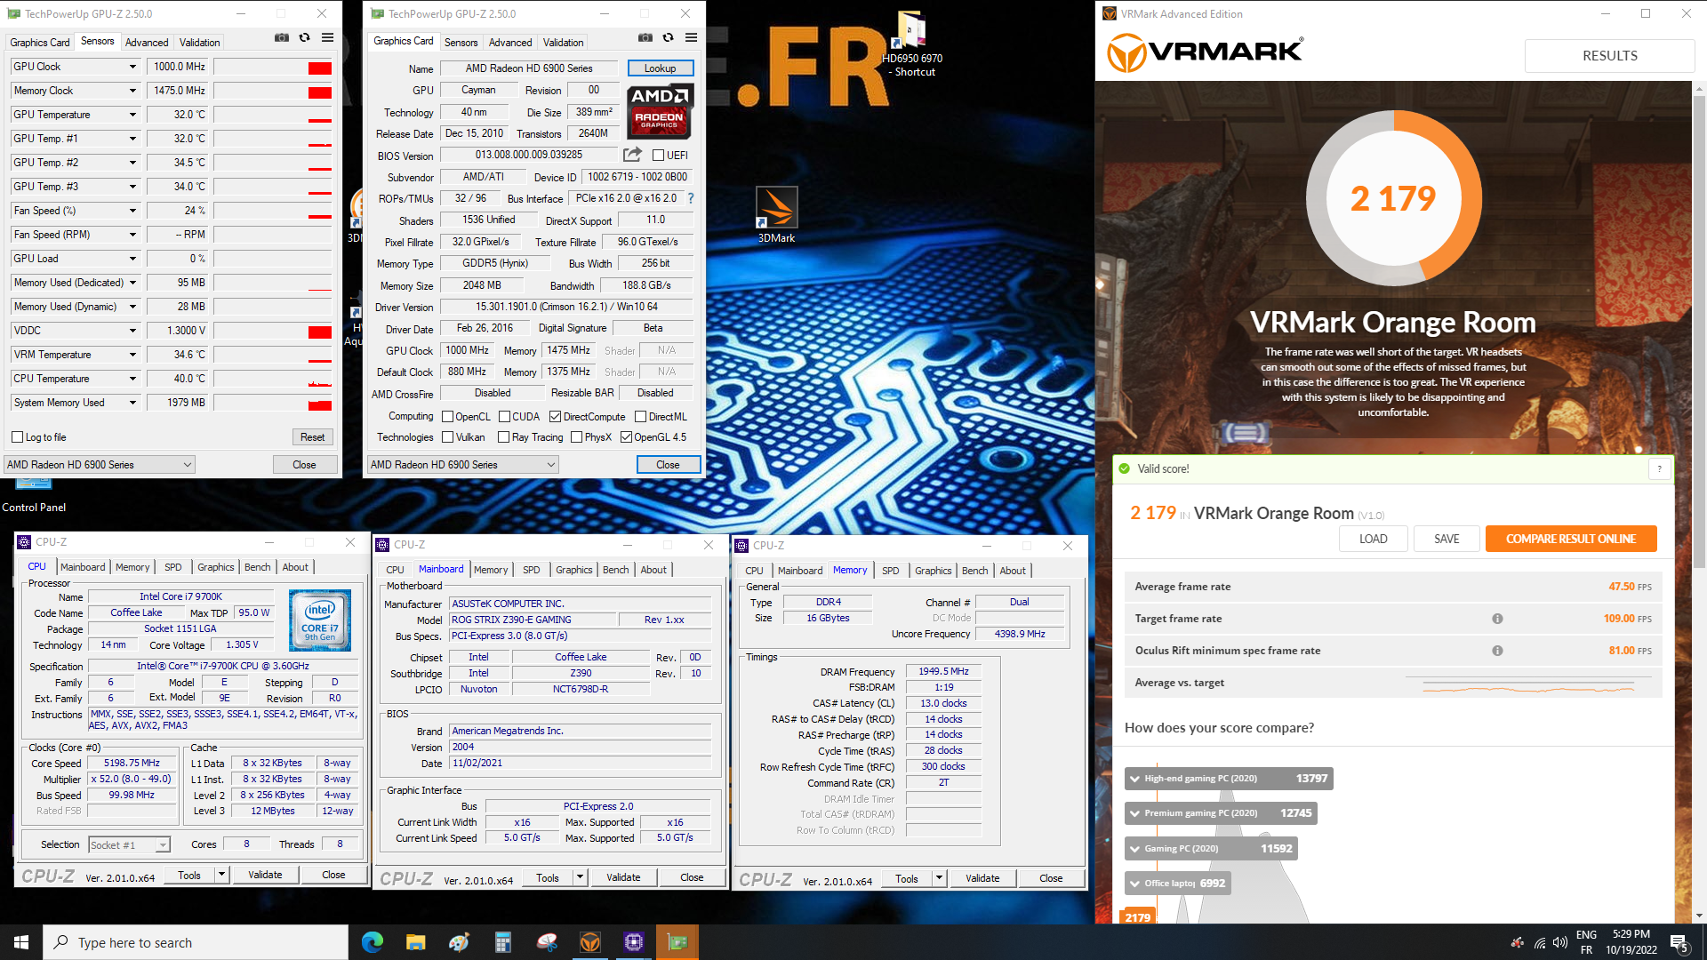
Task: Click BIOS export share icon
Action: click(x=632, y=155)
